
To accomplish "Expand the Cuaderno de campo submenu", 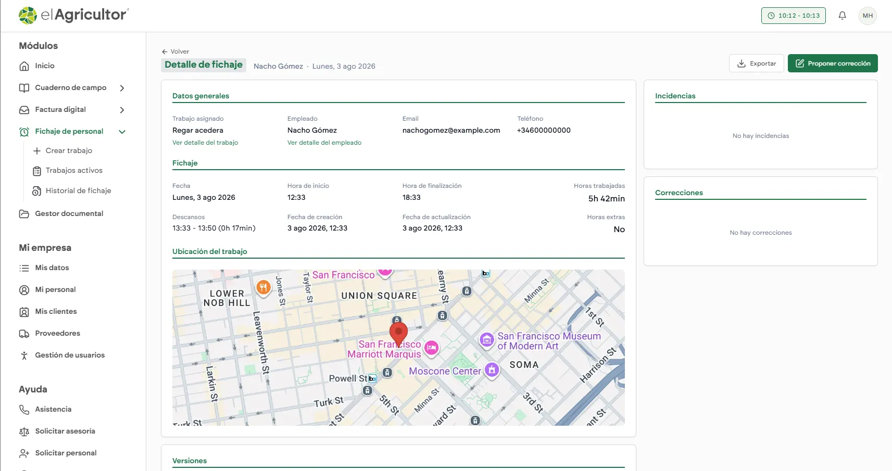I will click(x=122, y=88).
